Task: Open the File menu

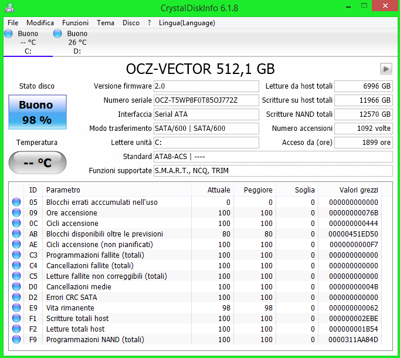Action: pos(13,23)
